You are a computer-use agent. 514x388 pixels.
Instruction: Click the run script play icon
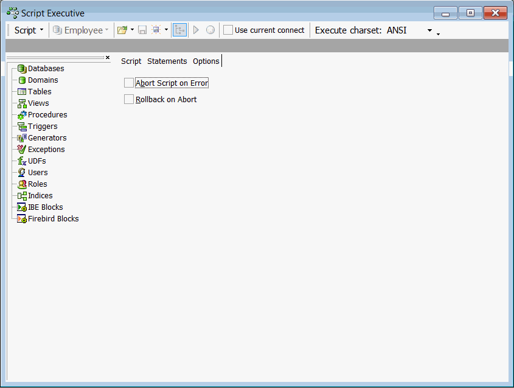[x=196, y=30]
